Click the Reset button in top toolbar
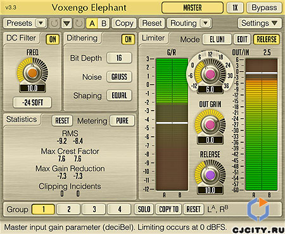Viewport: 285px width, 234px height. pos(152,23)
